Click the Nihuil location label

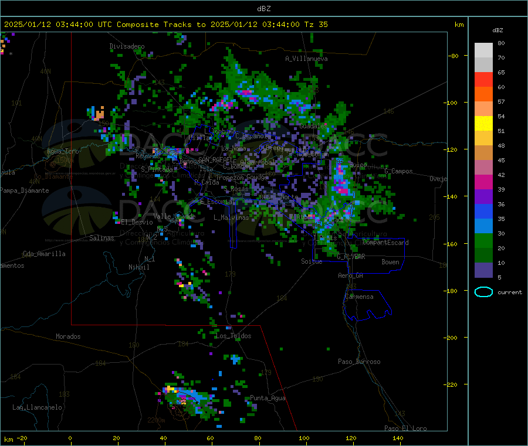pyautogui.click(x=138, y=267)
